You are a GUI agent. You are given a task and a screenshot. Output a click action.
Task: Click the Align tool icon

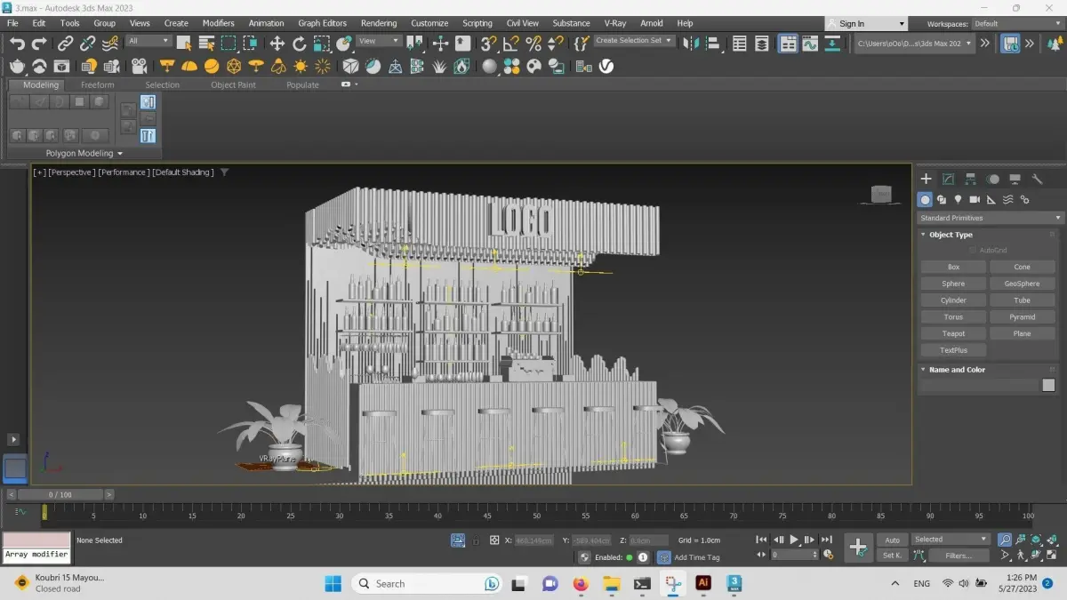(712, 43)
